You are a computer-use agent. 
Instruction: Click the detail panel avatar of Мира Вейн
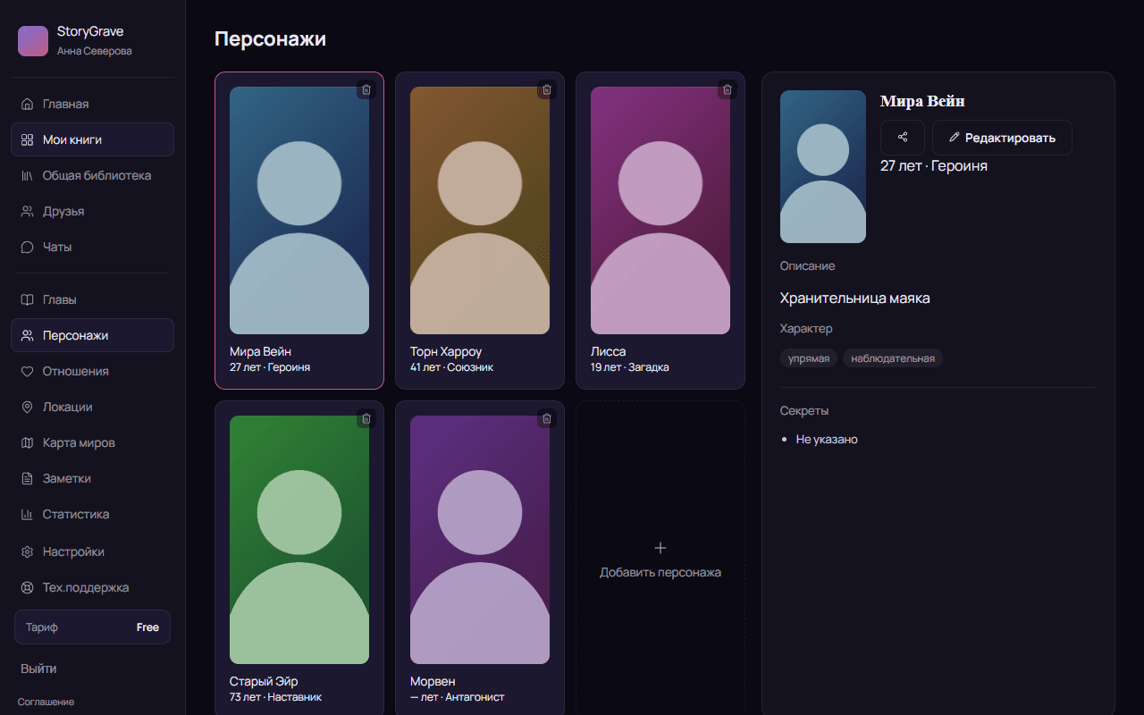tap(823, 166)
